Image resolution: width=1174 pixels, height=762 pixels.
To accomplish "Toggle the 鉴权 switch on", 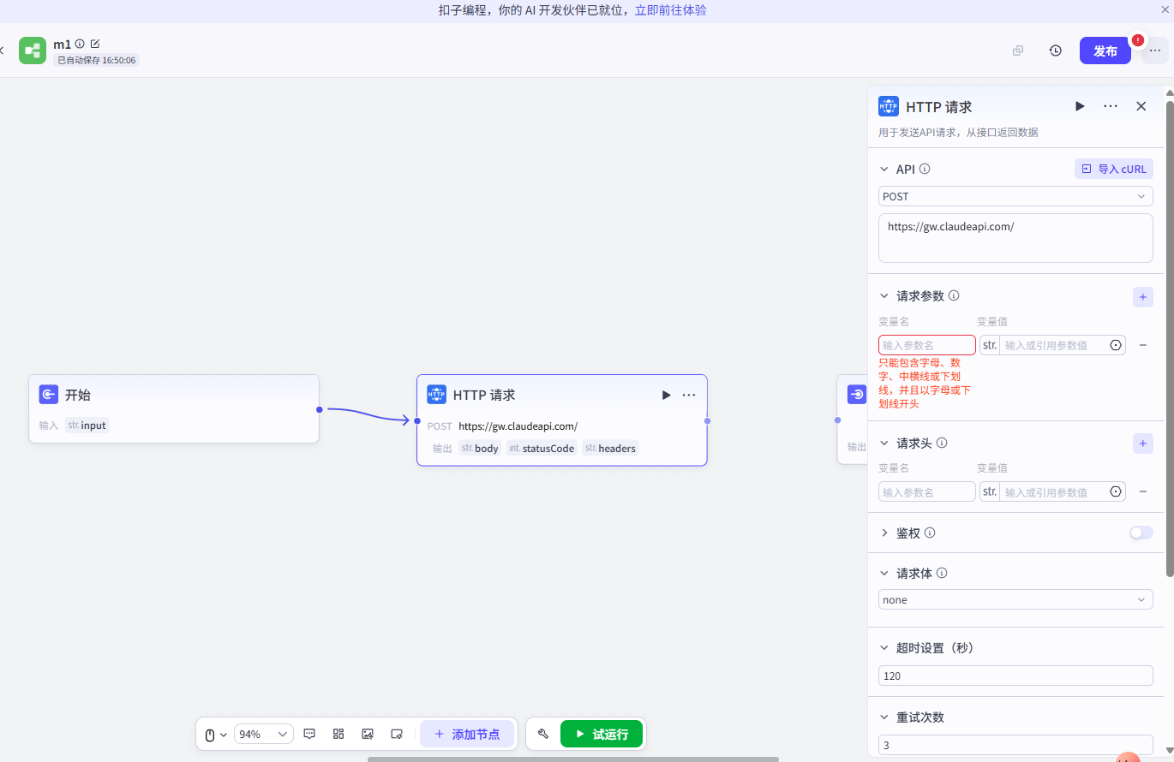I will point(1141,533).
